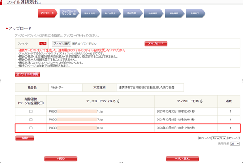The width and height of the screenshot is (243, 163).
Task: Click the 全ファイルを削除 button
Action: click(x=28, y=74)
